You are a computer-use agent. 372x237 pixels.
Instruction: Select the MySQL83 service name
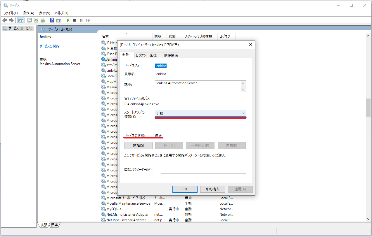[114, 209]
